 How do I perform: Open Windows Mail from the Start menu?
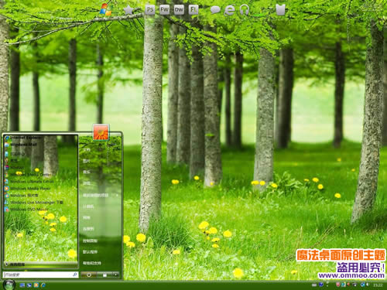21,145
